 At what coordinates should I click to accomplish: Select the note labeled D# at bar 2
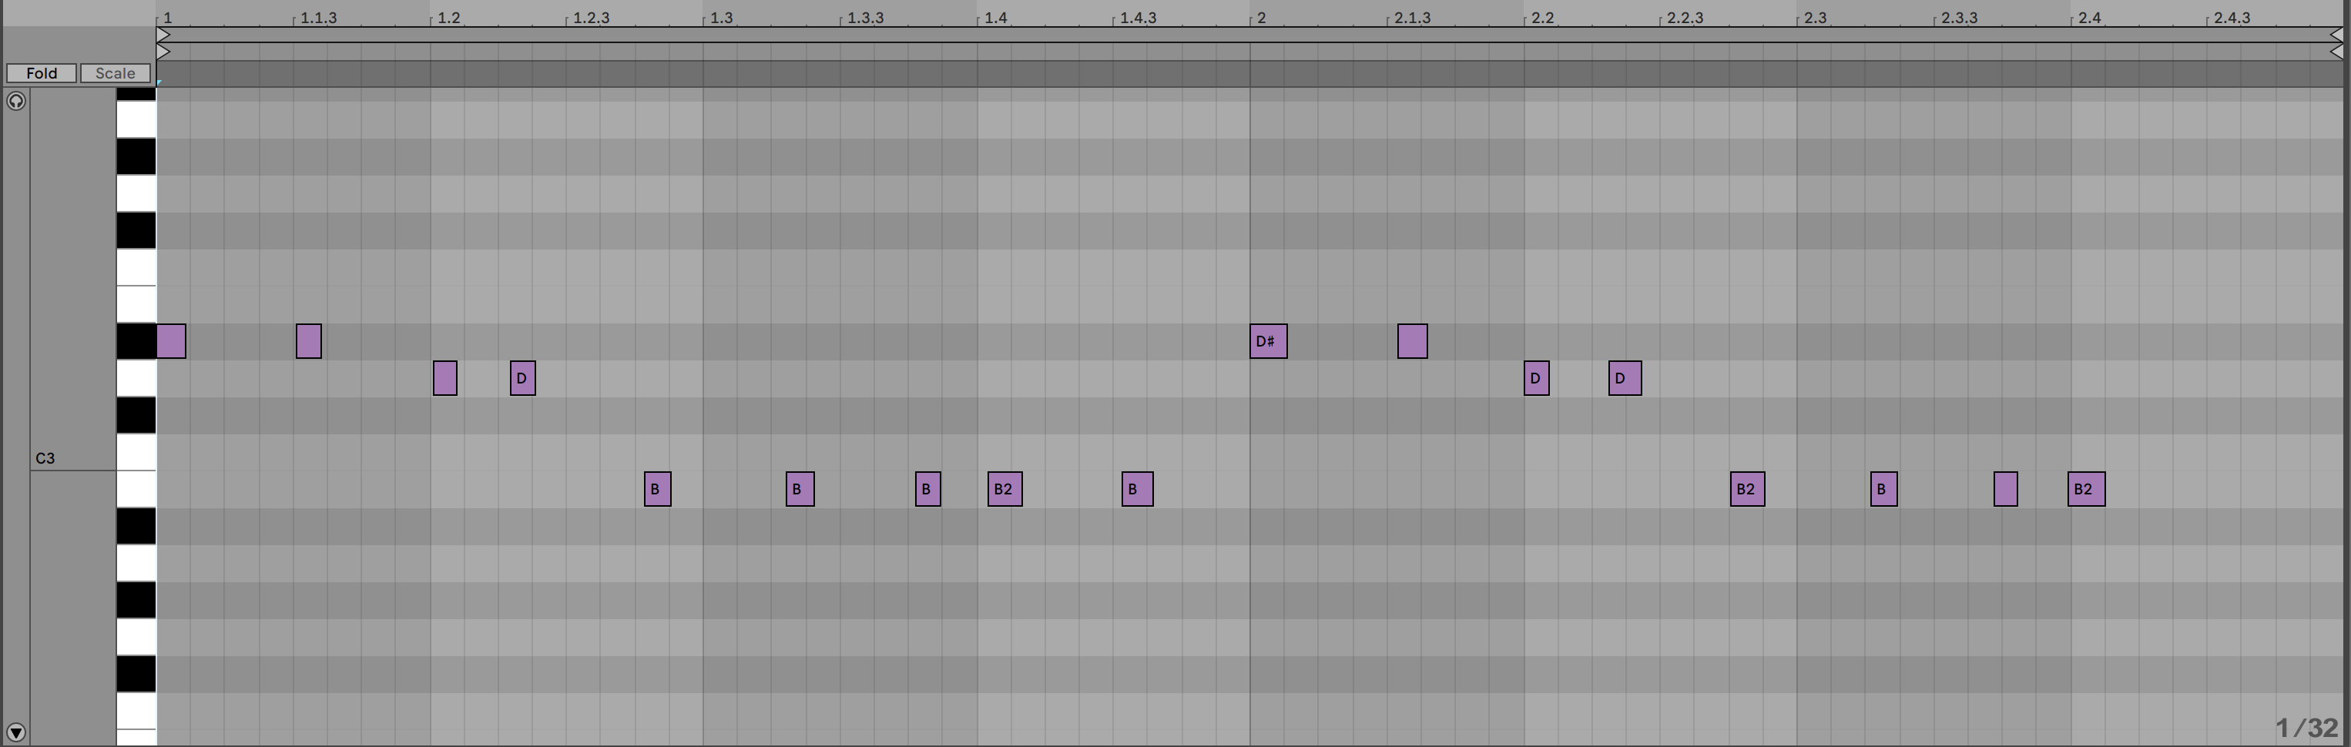click(x=1268, y=341)
